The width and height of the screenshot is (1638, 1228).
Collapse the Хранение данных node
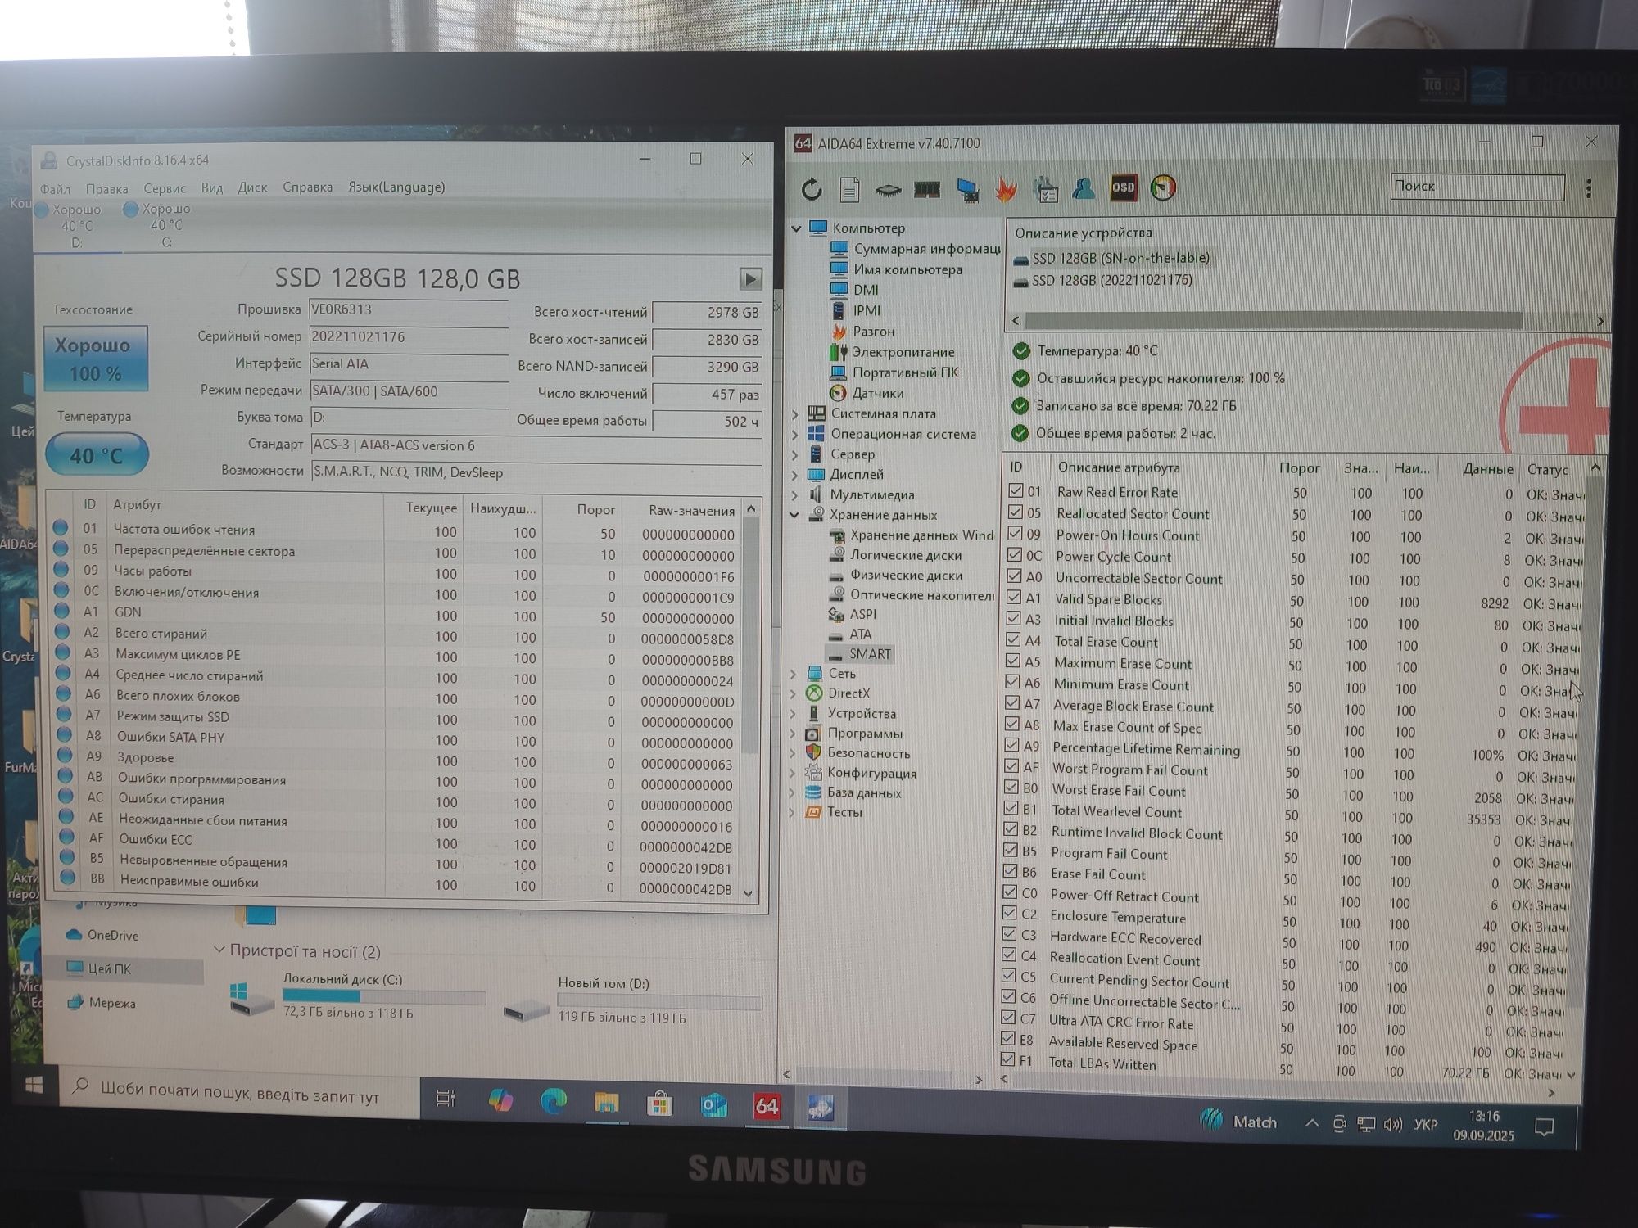coord(794,515)
